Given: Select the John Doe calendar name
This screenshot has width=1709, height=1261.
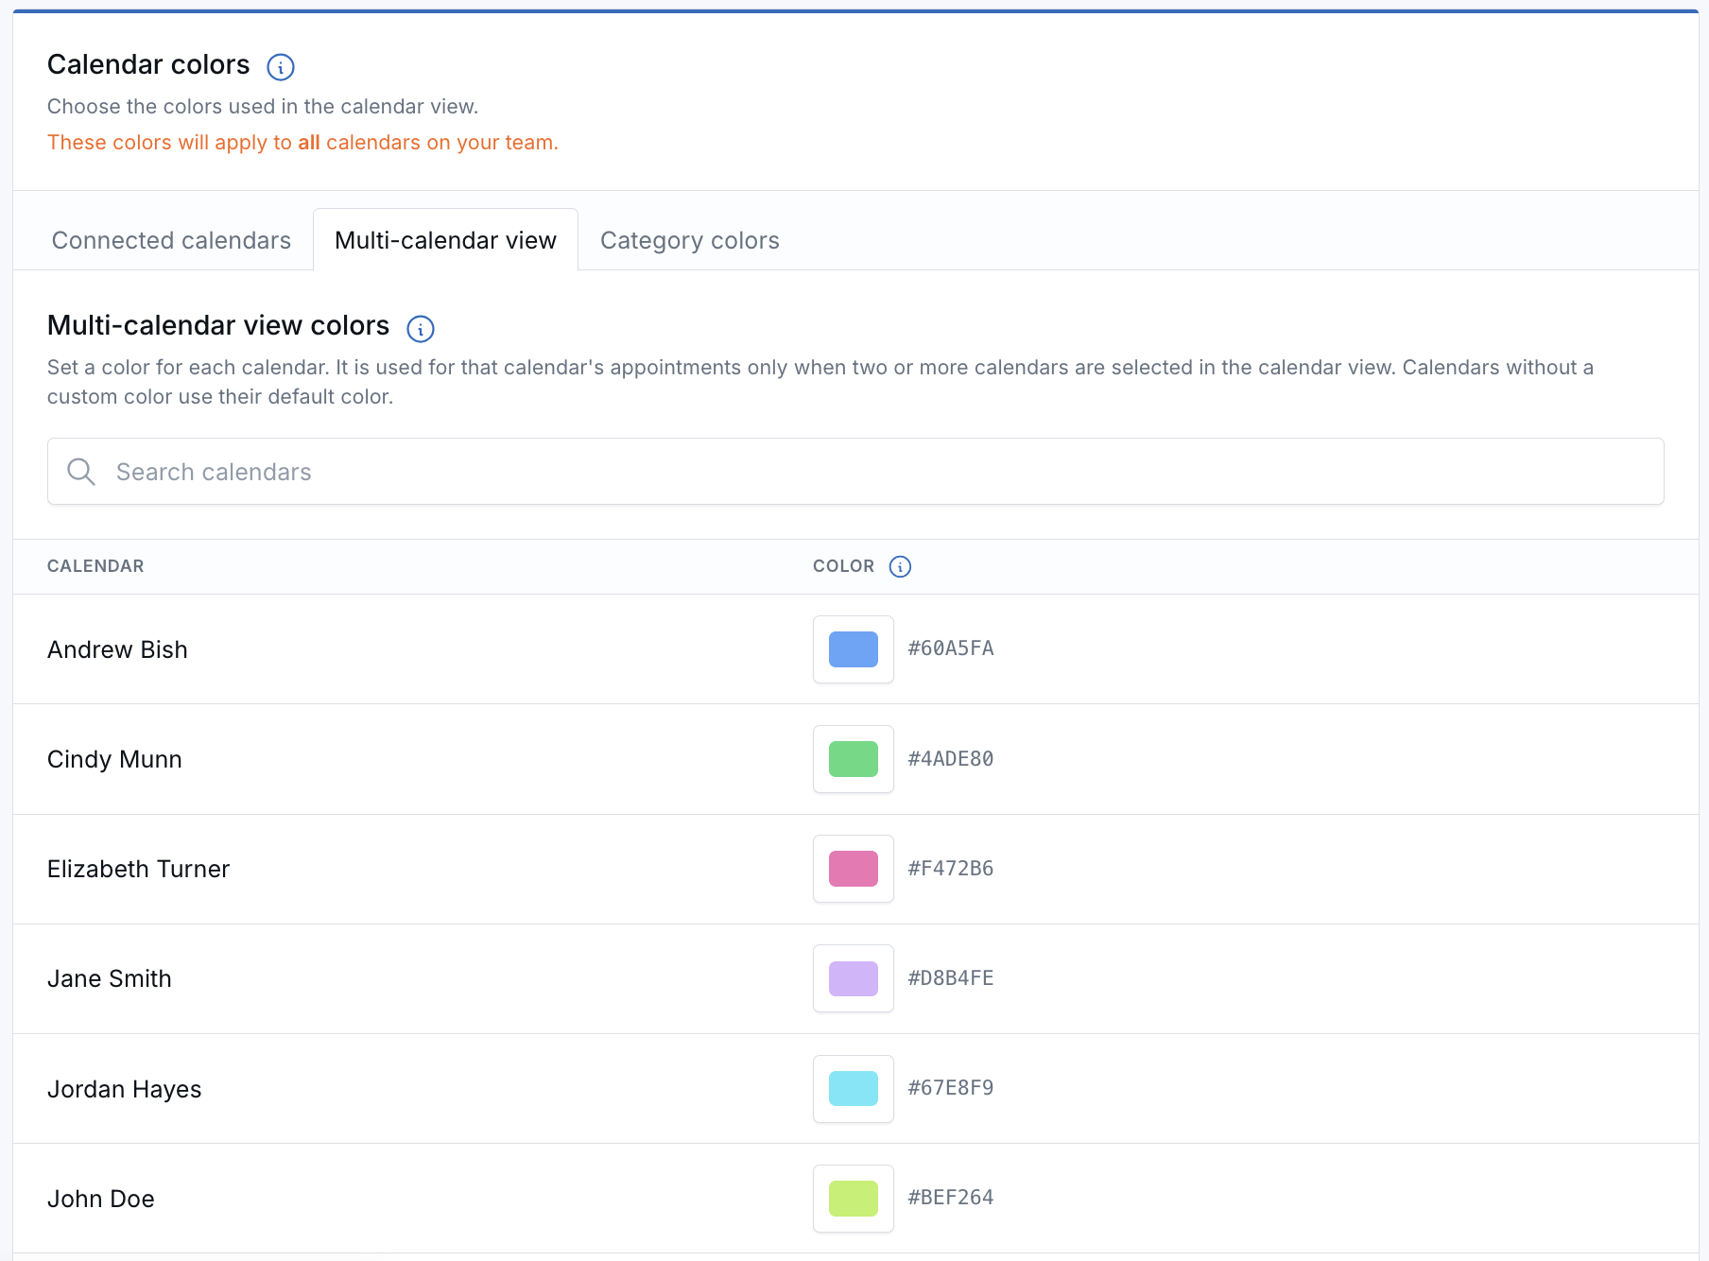Looking at the screenshot, I should pos(101,1199).
